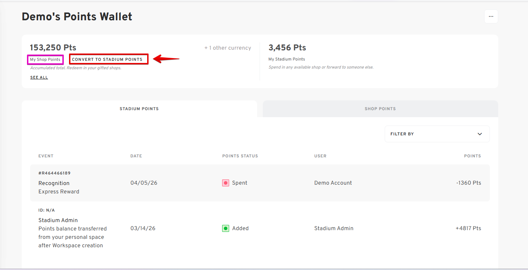Click the 153,250 Pts shop balance
Screen dimensions: 528x270
pyautogui.click(x=53, y=48)
